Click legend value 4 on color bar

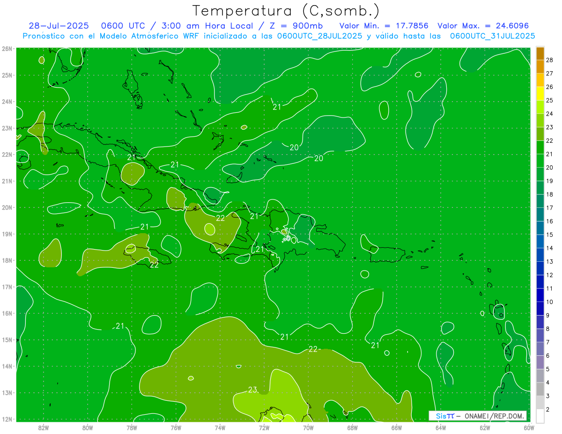(x=548, y=383)
